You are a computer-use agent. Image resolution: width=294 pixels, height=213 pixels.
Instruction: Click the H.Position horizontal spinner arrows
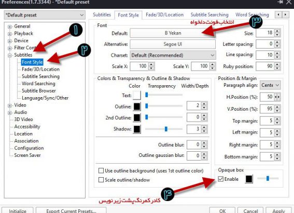click(277, 97)
